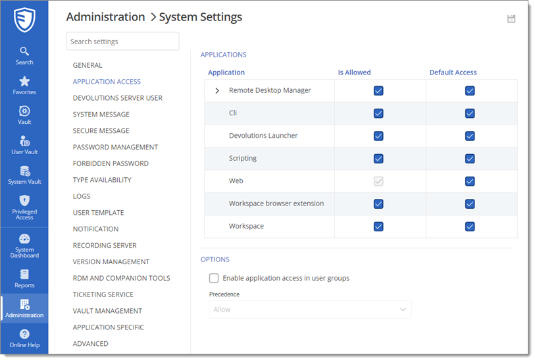Click the save icon at top right
This screenshot has height=361, width=535.
[x=511, y=19]
